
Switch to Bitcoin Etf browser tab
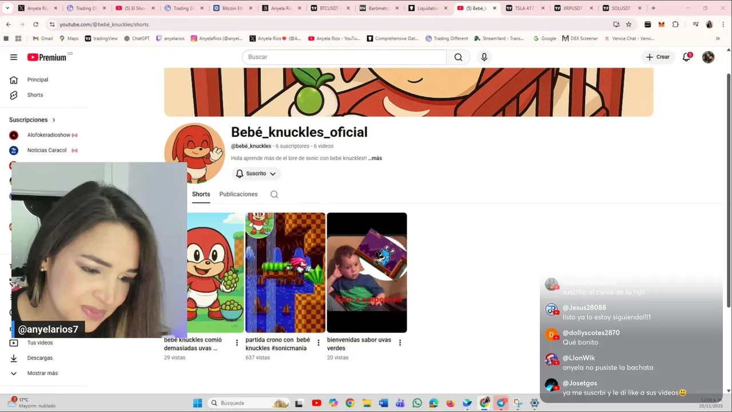(233, 8)
